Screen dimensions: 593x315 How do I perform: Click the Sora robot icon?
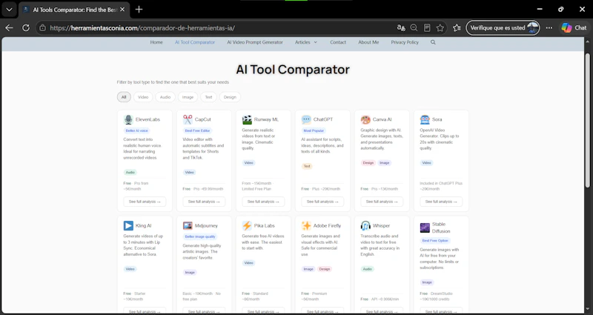click(425, 119)
